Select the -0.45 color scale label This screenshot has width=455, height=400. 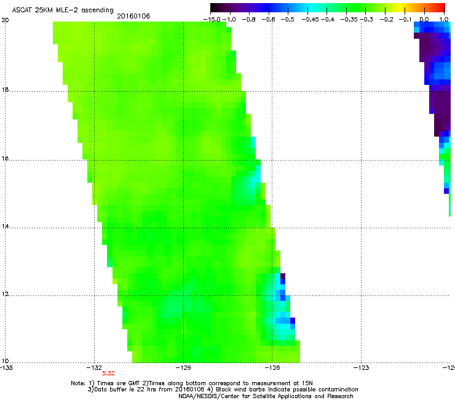click(x=311, y=20)
